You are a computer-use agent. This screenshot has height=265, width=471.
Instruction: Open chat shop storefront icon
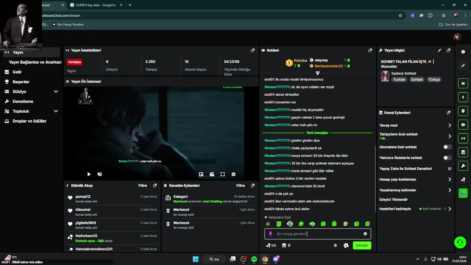(x=286, y=245)
